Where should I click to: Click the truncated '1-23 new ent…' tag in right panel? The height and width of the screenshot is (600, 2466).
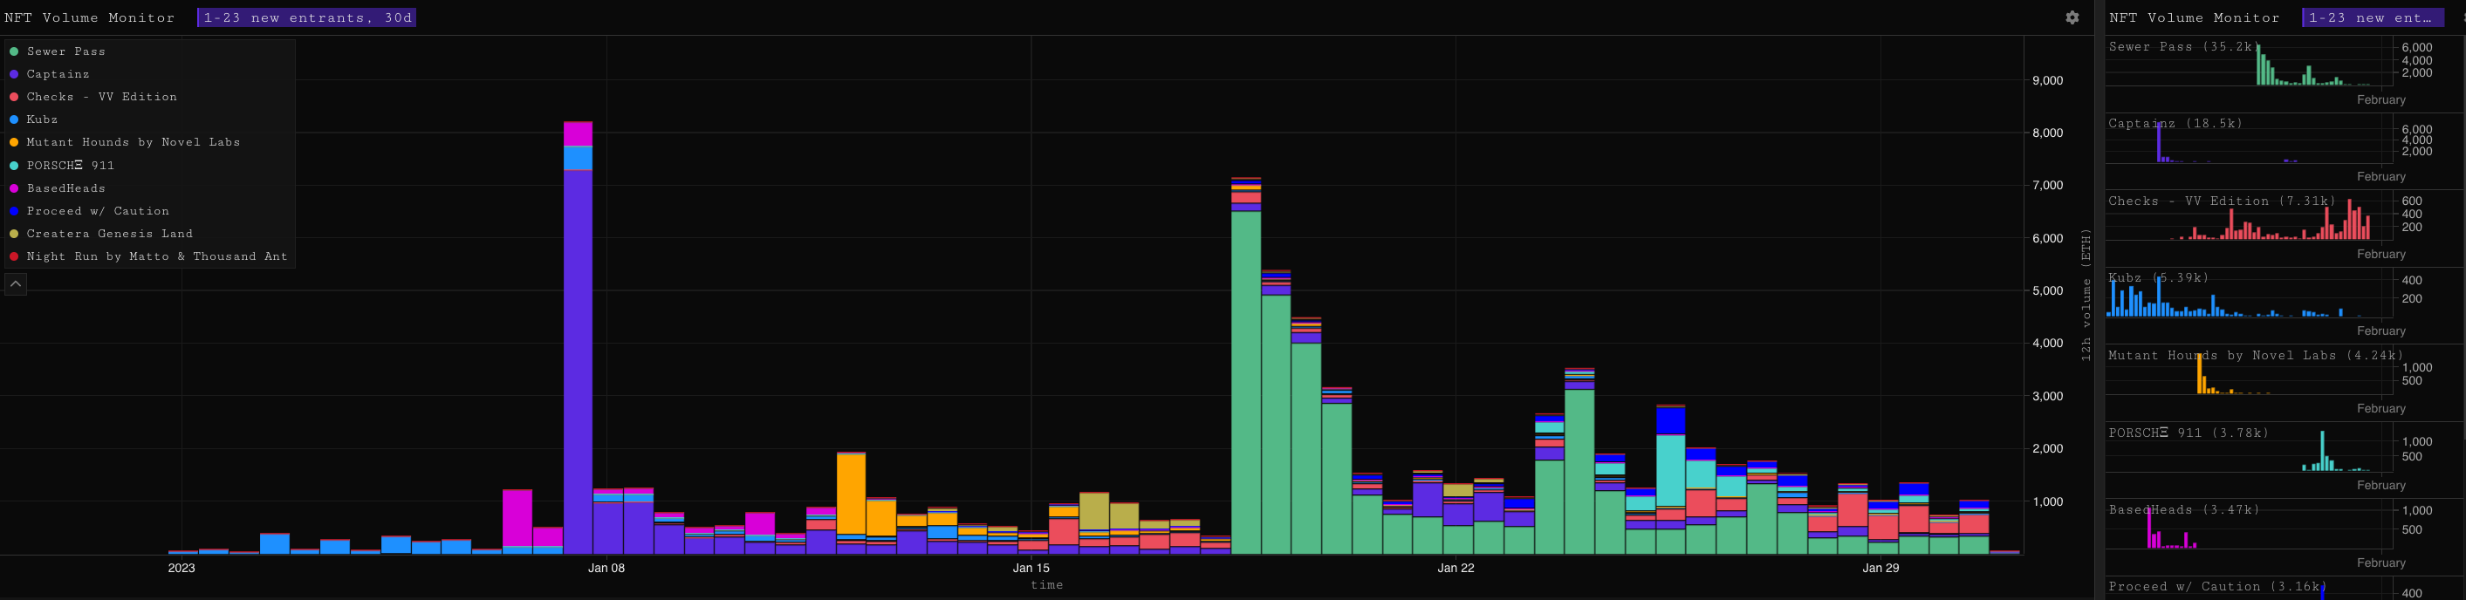(2372, 17)
